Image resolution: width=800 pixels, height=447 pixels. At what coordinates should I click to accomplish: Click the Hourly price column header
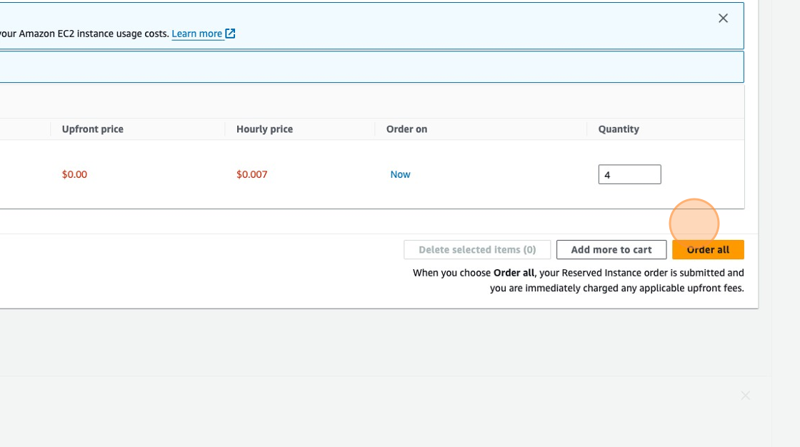(264, 129)
